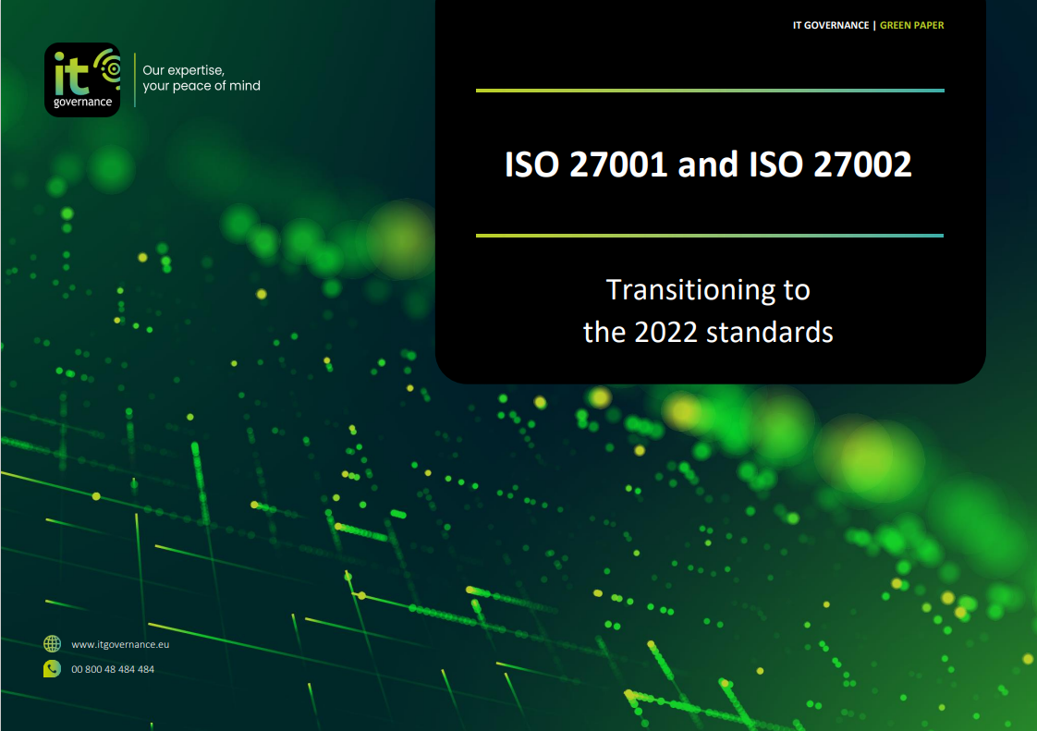Open the www.itgovernance.eu link
Image resolution: width=1037 pixels, height=731 pixels.
click(x=120, y=644)
